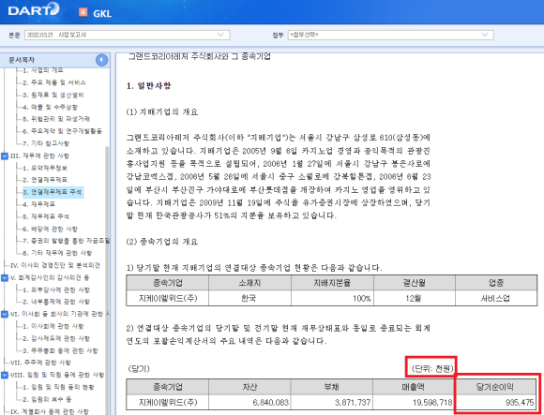Open 2. 임원의 보수 등
The width and height of the screenshot is (544, 415).
(x=47, y=399)
